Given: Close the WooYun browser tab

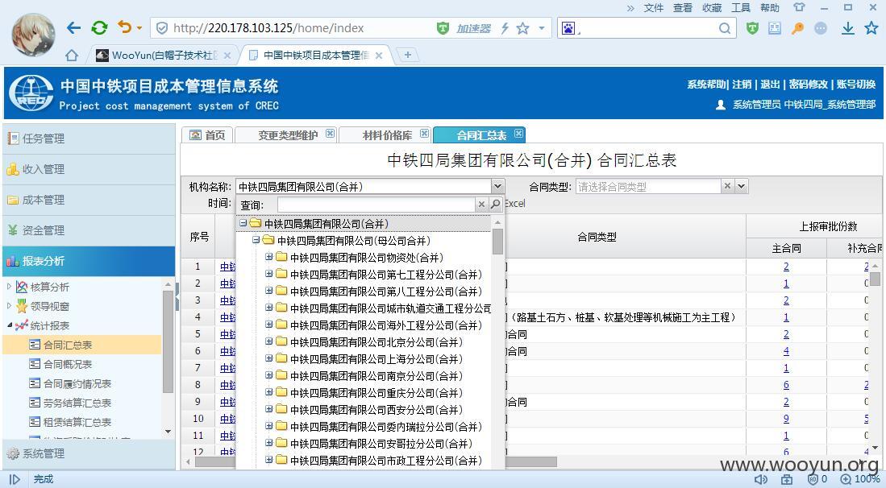Looking at the screenshot, I should [x=227, y=56].
